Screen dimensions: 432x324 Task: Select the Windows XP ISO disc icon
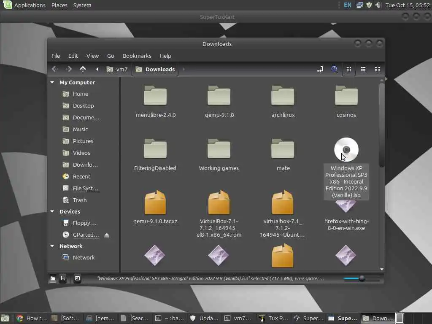(346, 150)
